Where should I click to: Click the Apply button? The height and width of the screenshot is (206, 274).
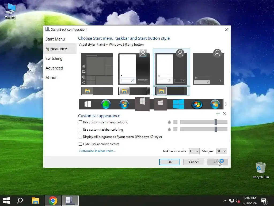218,162
